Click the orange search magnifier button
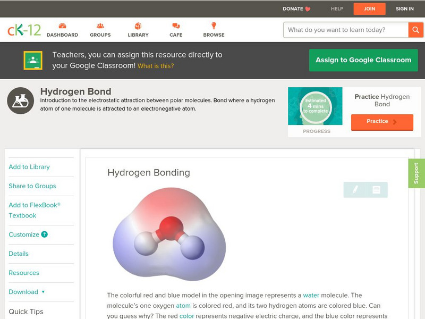 [415, 30]
